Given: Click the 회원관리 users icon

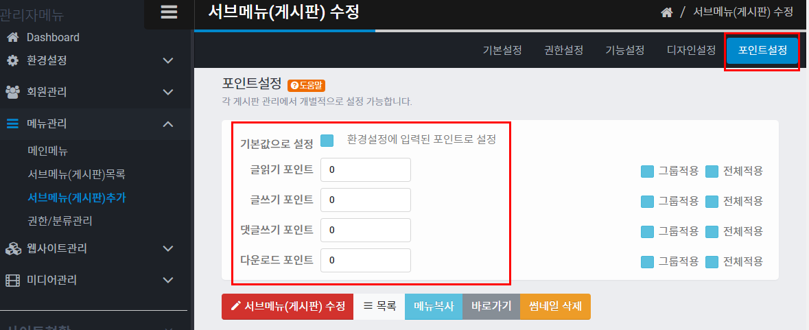Looking at the screenshot, I should (x=12, y=92).
